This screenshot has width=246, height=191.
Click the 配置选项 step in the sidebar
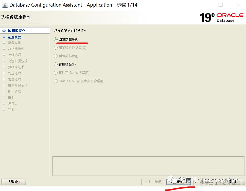click(14, 73)
